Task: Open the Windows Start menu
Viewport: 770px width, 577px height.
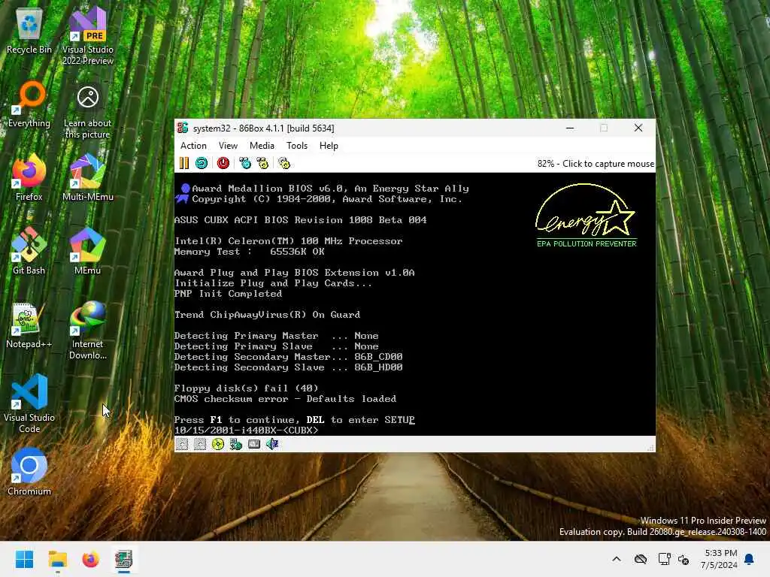Action: click(24, 559)
